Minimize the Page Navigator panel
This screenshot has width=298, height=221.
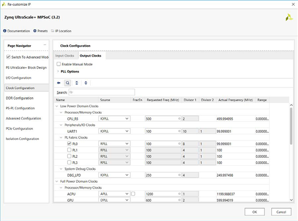click(45, 45)
